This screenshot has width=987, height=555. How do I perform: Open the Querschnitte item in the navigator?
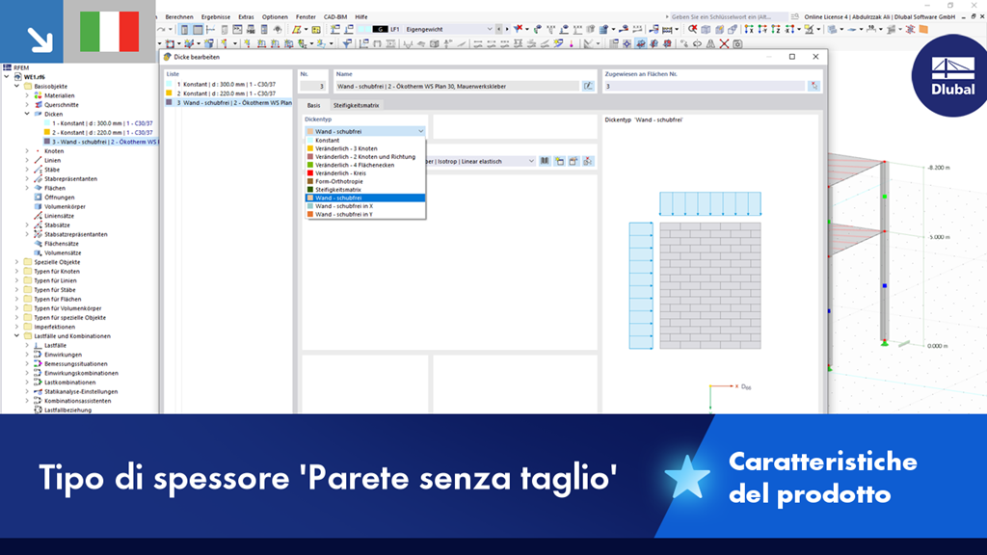39,104
